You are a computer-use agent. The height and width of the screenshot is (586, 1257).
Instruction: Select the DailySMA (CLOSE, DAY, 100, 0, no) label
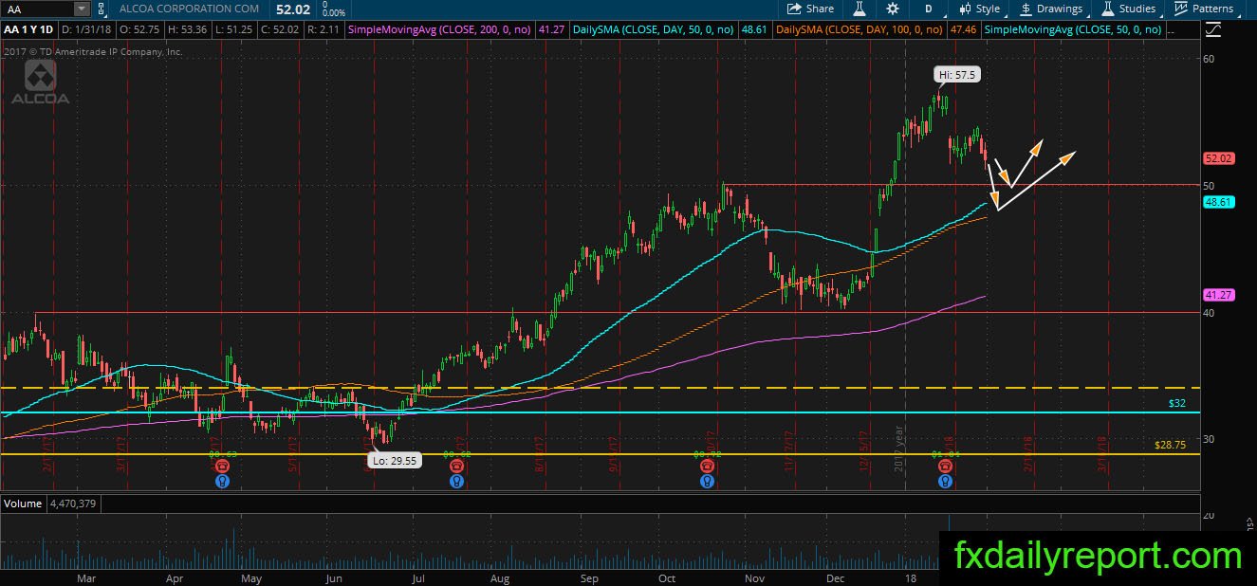click(x=860, y=30)
